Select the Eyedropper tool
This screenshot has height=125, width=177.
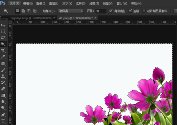3,57
